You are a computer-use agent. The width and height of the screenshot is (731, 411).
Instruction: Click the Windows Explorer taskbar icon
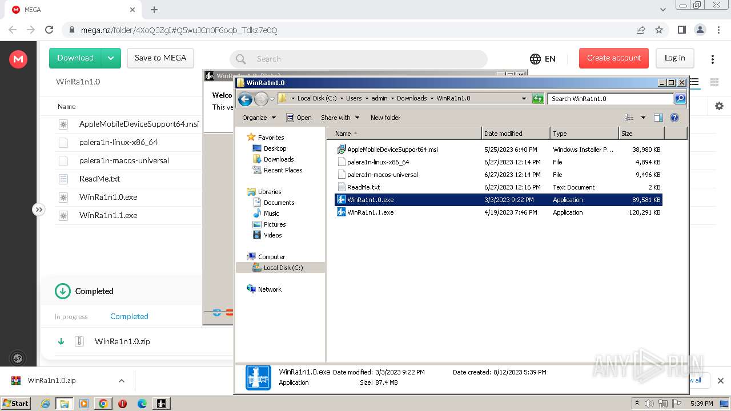[65, 404]
